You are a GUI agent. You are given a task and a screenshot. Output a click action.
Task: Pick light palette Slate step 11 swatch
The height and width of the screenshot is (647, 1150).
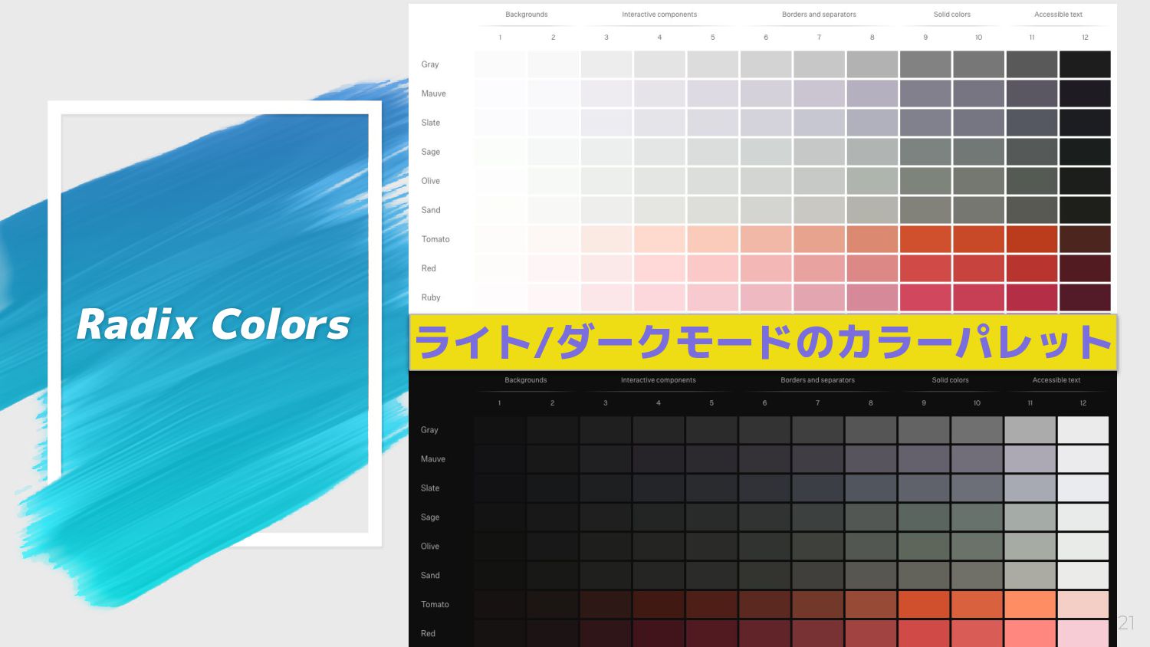[x=1032, y=123]
